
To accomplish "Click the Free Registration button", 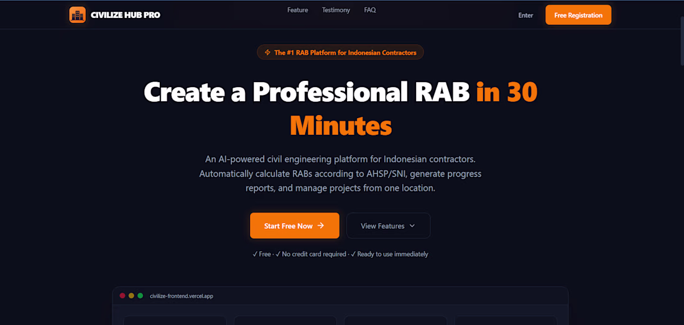I will (578, 16).
